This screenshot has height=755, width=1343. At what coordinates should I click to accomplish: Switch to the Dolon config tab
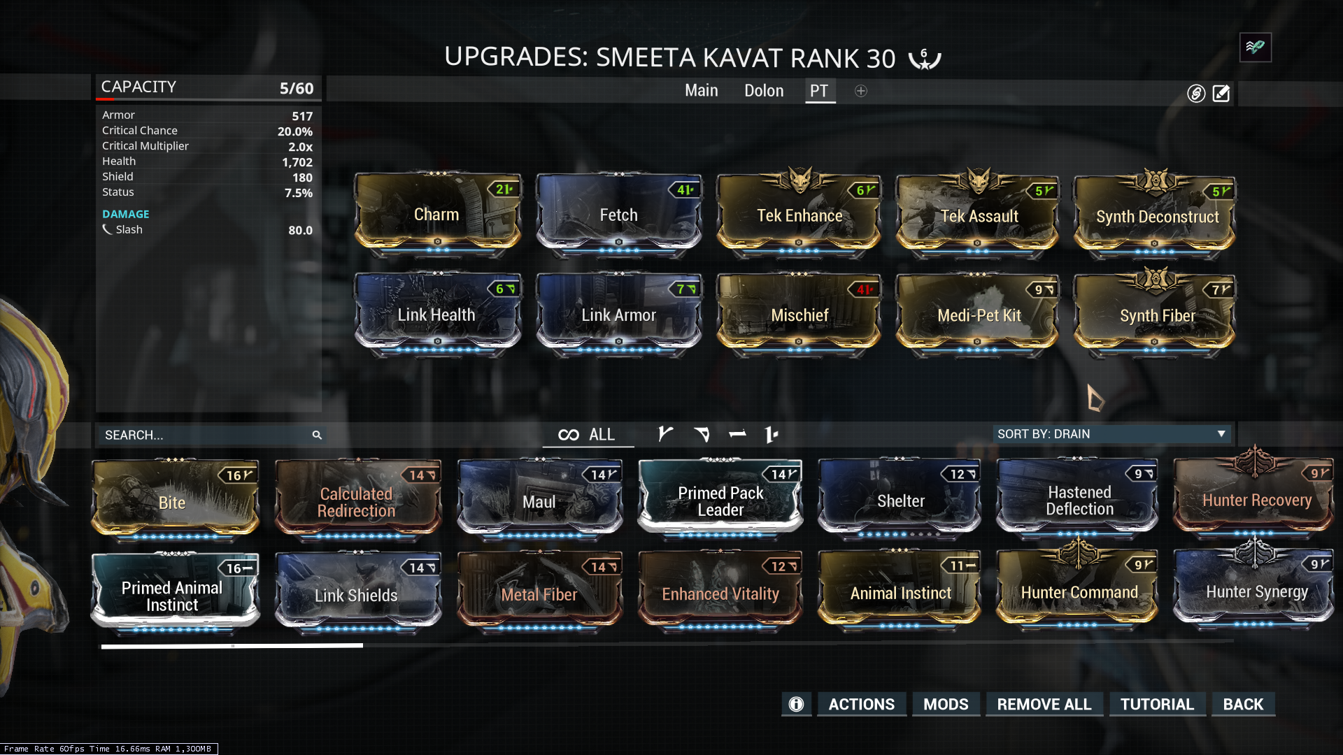coord(764,91)
